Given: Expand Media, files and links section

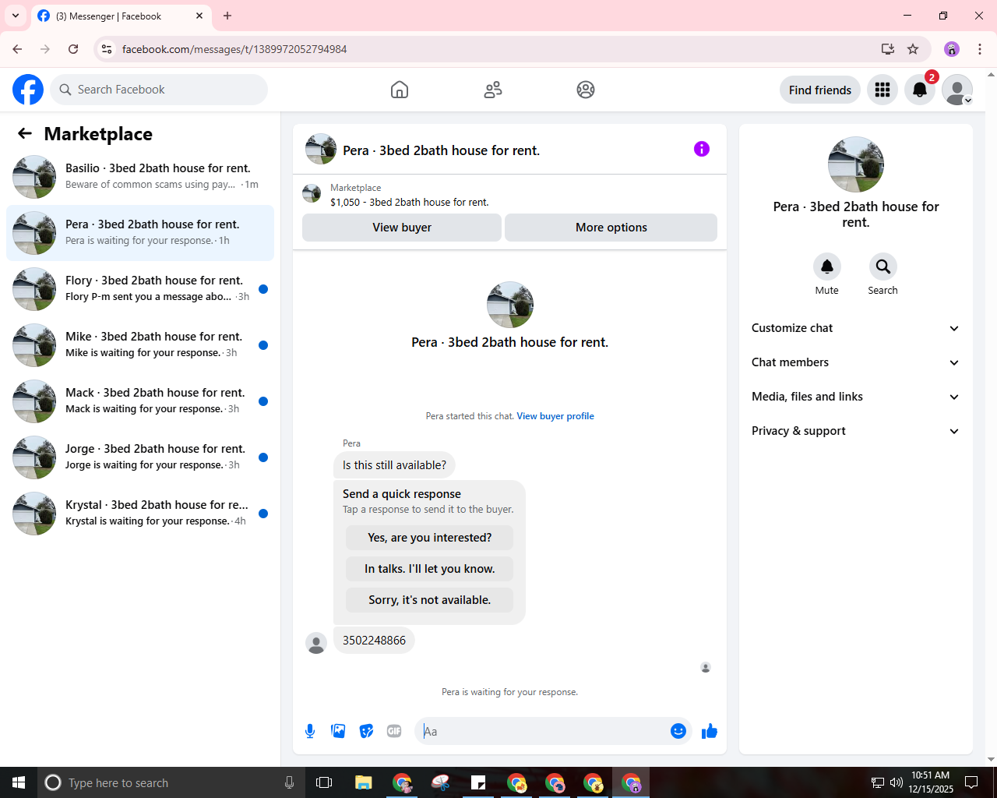Looking at the screenshot, I should click(x=856, y=397).
